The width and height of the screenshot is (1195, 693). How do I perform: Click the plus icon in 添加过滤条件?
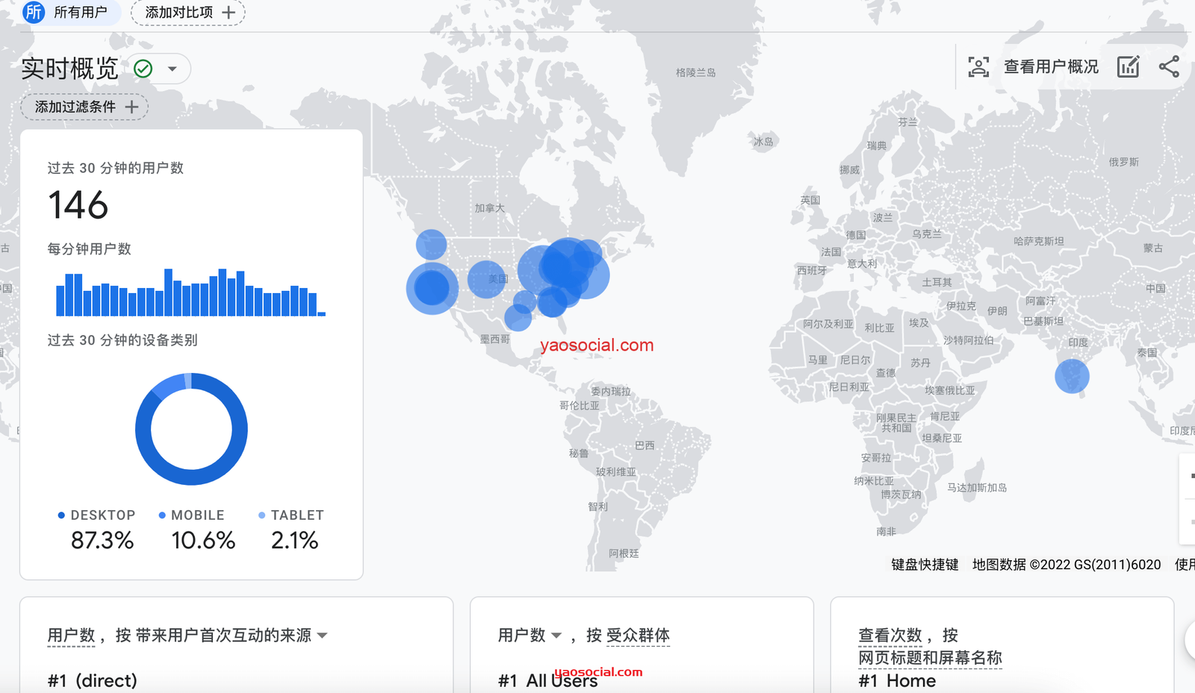coord(132,107)
